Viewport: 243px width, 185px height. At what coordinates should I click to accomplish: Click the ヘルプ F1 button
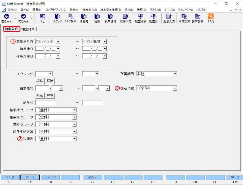(x=10, y=177)
